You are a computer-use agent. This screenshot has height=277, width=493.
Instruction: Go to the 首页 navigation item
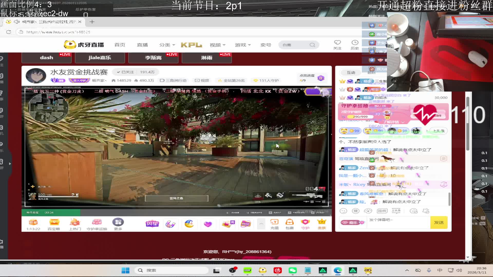pos(120,45)
